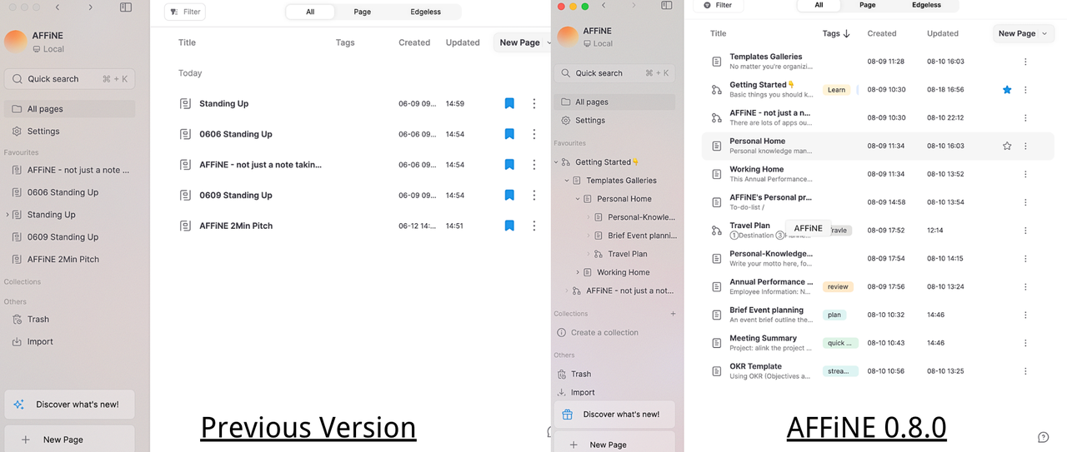
Task: Open Quick search in AFFiNE 0.8.0 sidebar
Action: pos(615,73)
